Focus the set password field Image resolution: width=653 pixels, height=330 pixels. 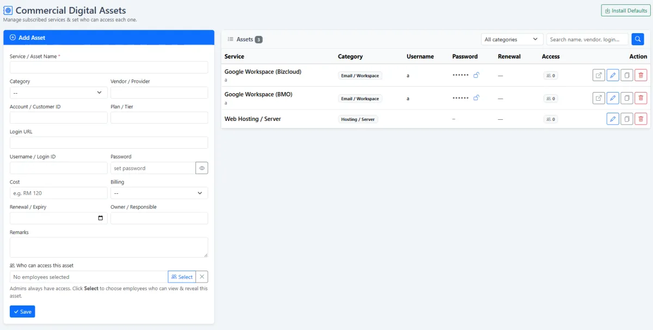tap(153, 168)
